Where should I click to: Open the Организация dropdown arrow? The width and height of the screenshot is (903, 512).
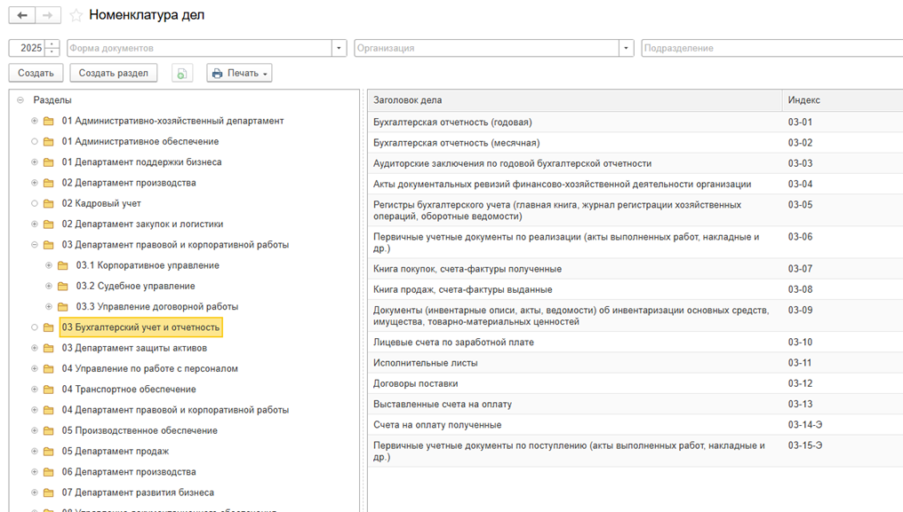click(x=627, y=48)
